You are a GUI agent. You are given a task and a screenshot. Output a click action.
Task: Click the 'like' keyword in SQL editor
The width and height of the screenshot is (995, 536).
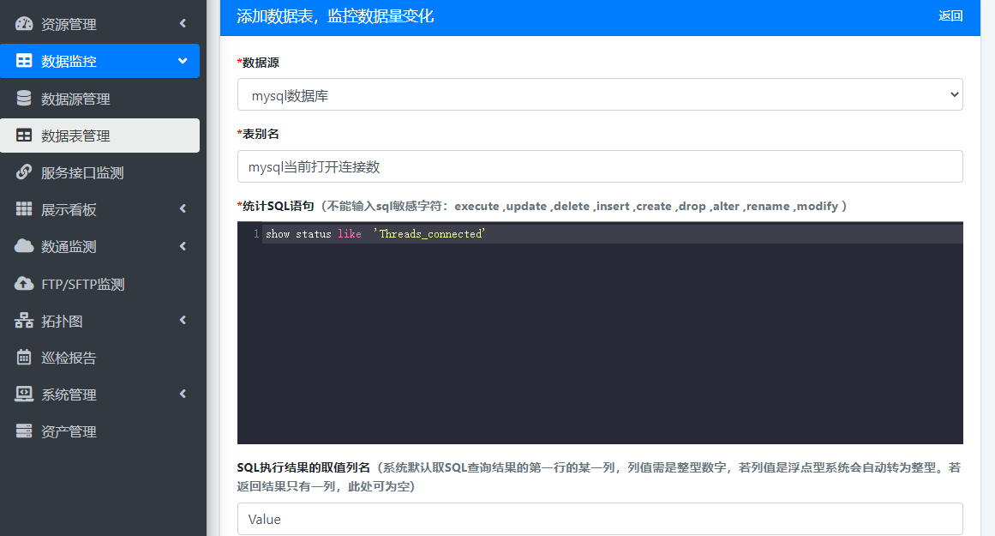350,234
